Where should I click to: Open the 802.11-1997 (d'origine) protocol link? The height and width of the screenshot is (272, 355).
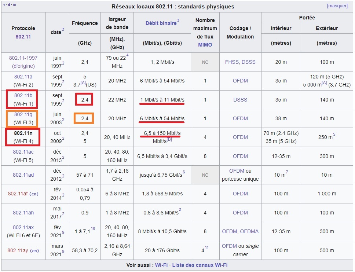pos(23,62)
